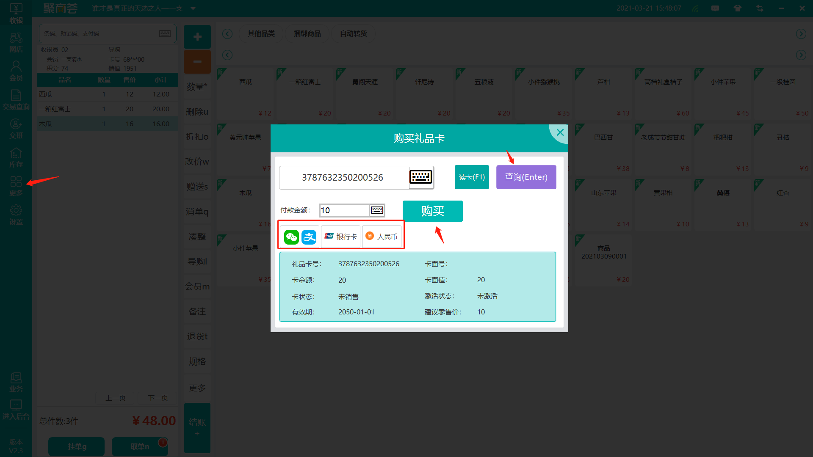The height and width of the screenshot is (457, 813).
Task: Click the orange minus quantity button
Action: pos(197,62)
